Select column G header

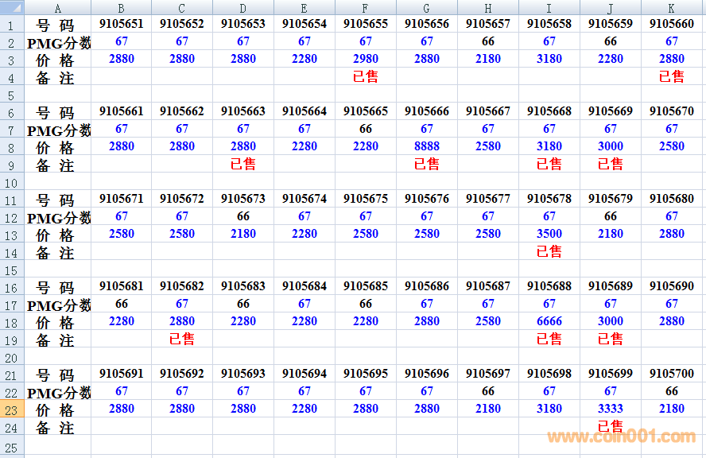pos(427,8)
